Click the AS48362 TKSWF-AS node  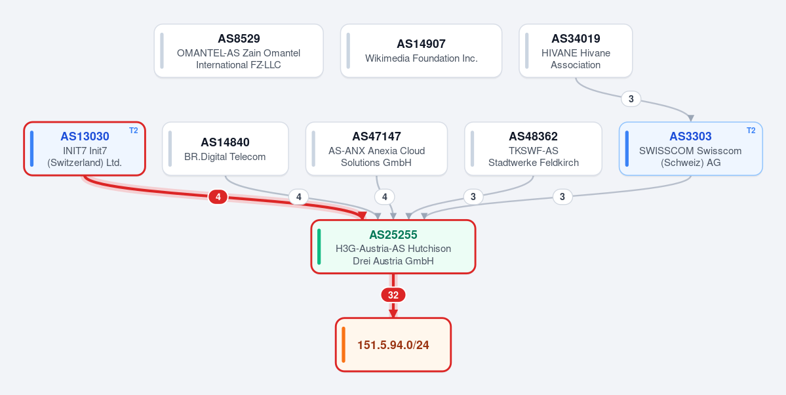(534, 148)
